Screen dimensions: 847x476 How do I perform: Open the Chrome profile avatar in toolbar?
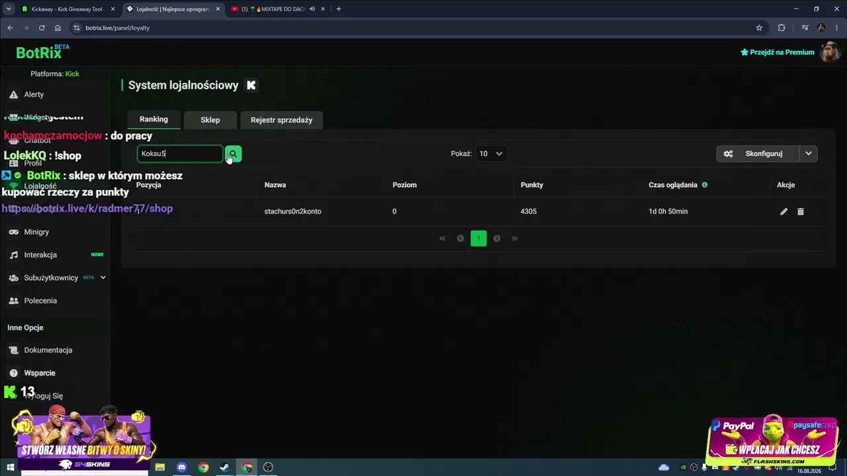coord(821,28)
